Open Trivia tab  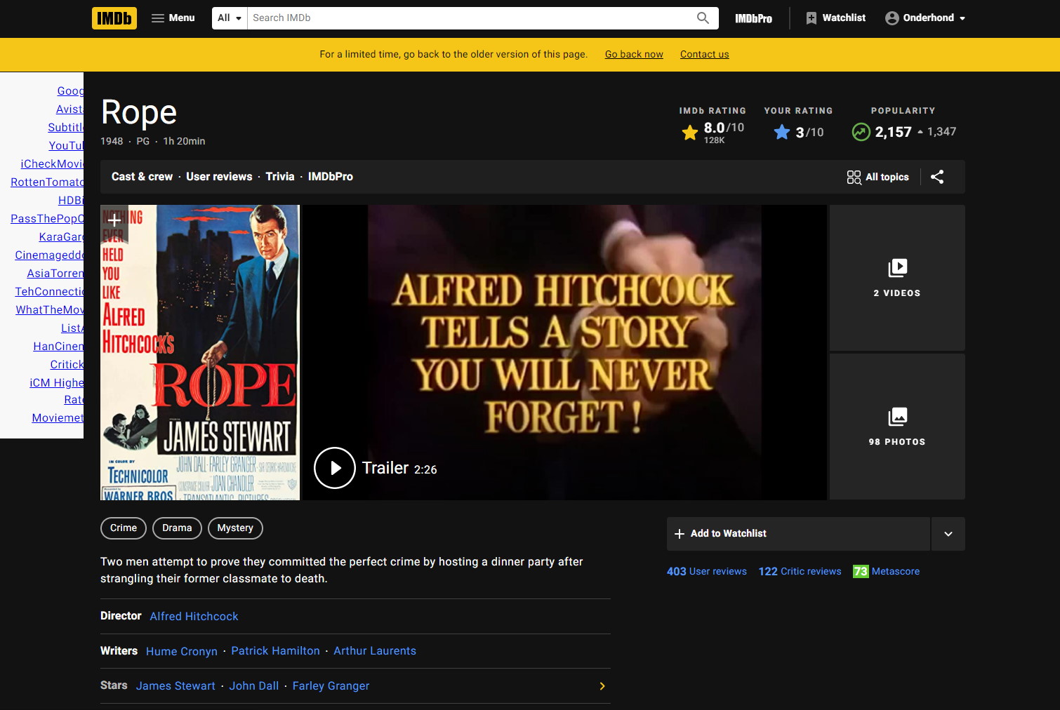[280, 177]
